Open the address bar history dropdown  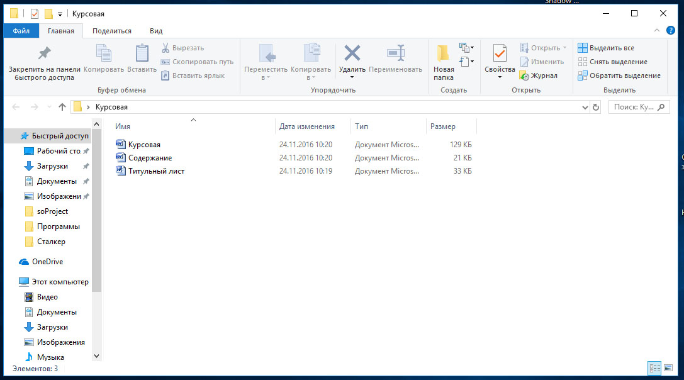(585, 107)
